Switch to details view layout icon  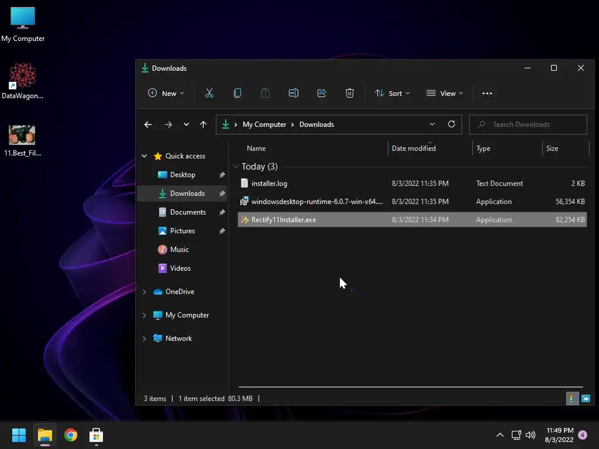point(572,399)
